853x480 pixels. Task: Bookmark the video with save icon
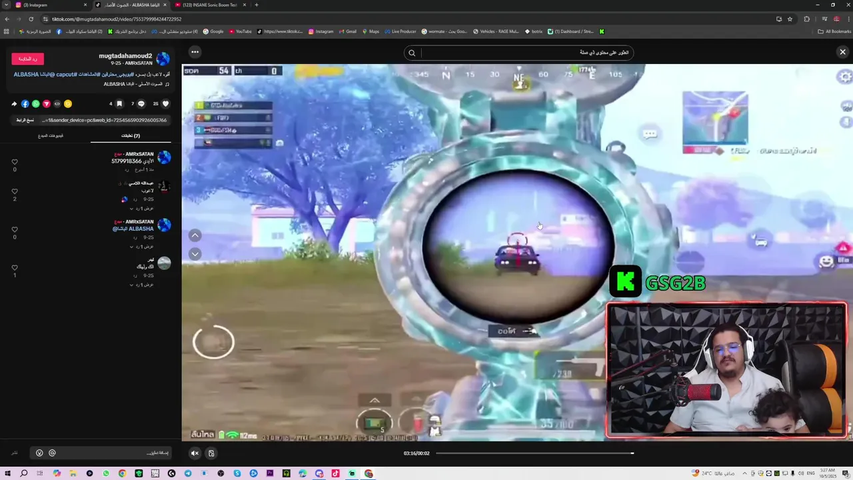(119, 104)
